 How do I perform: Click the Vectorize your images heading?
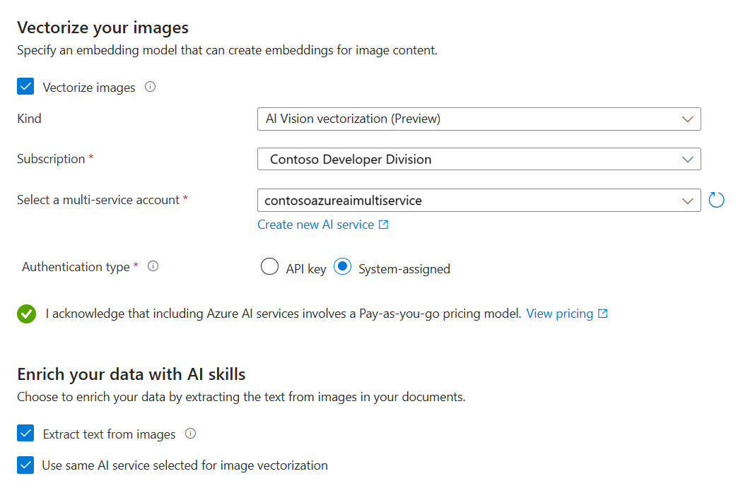(x=102, y=28)
